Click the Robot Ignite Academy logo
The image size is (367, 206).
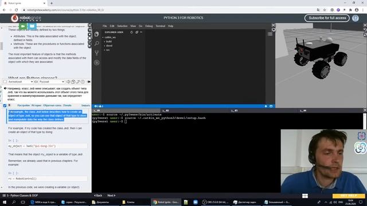(x=26, y=18)
